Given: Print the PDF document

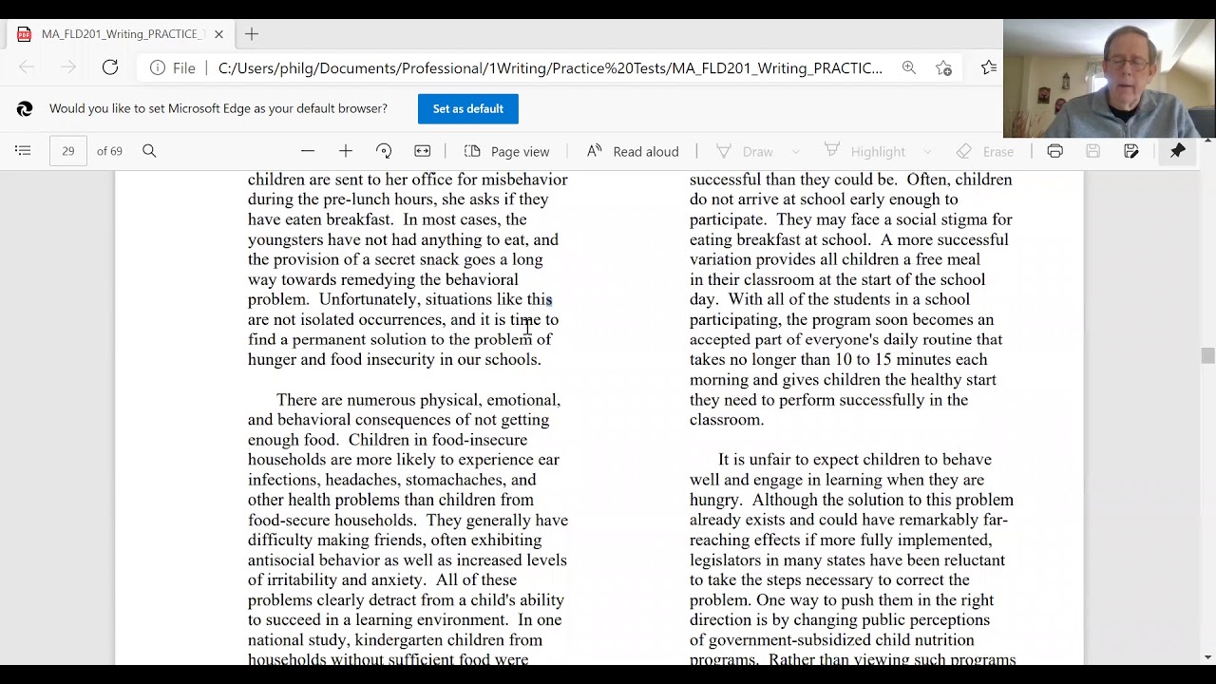Looking at the screenshot, I should coord(1054,151).
